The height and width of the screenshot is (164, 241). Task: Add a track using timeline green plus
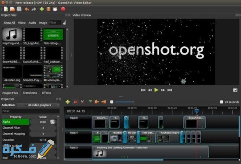tap(68, 102)
